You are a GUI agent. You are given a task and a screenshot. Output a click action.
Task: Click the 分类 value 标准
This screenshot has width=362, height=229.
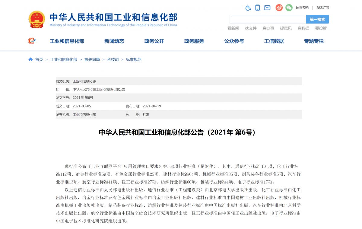point(146,115)
